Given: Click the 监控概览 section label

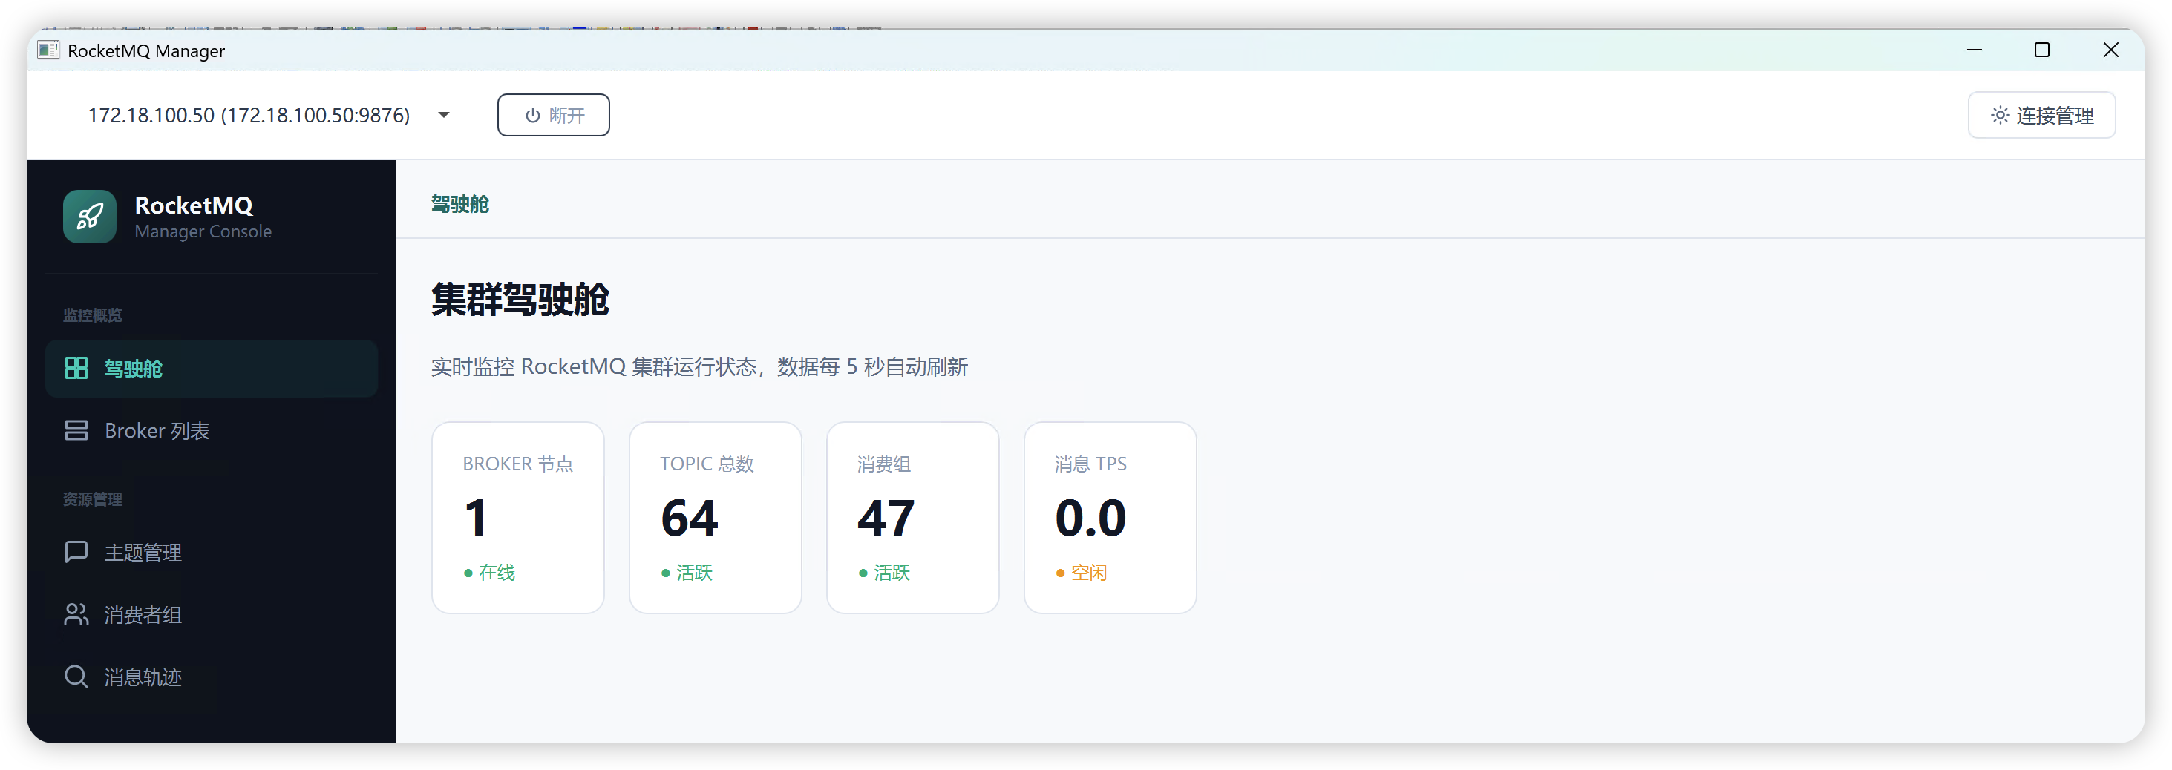Looking at the screenshot, I should [93, 315].
